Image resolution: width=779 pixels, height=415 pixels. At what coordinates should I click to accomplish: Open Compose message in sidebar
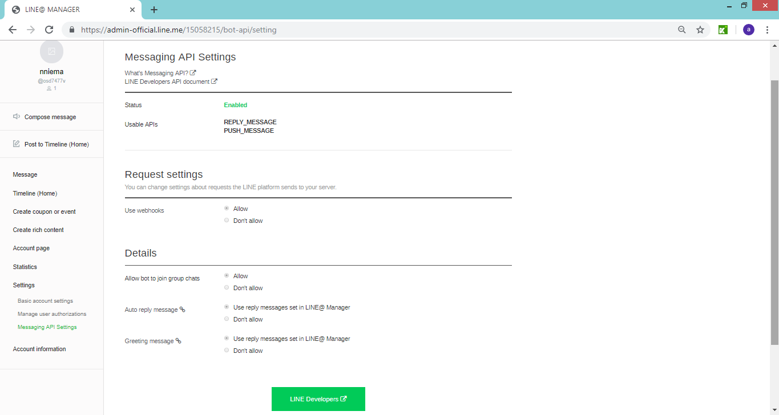pyautogui.click(x=50, y=117)
